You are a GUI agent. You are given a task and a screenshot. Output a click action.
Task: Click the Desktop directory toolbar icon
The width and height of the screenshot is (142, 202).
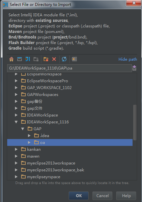click(x=20, y=59)
